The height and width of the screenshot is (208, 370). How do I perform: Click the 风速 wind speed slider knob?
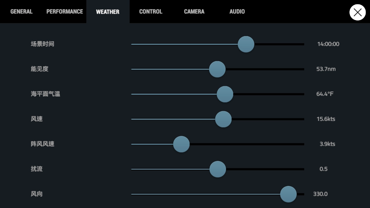tap(223, 119)
